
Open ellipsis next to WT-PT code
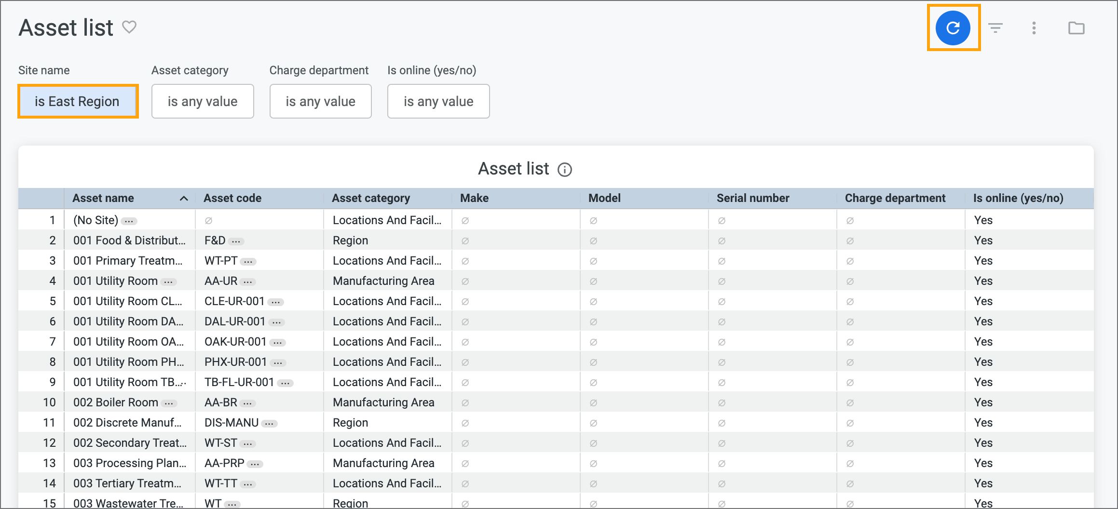point(248,262)
